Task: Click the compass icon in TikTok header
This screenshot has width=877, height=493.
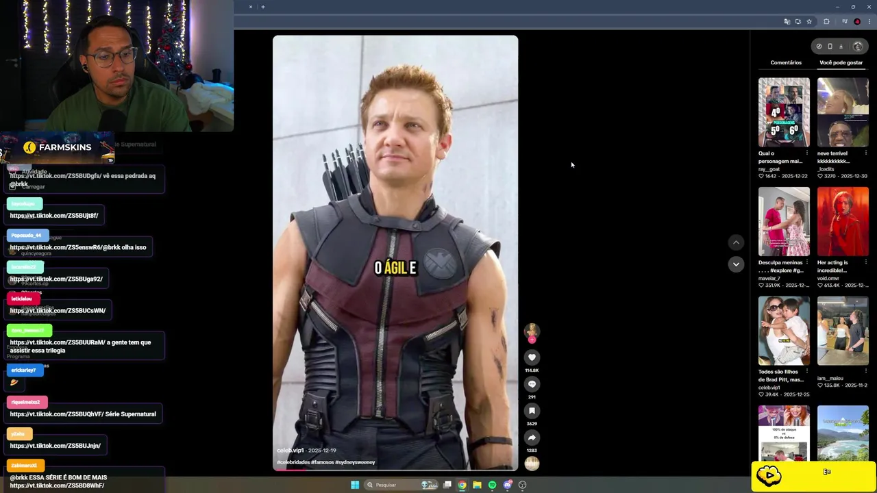Action: tap(819, 47)
